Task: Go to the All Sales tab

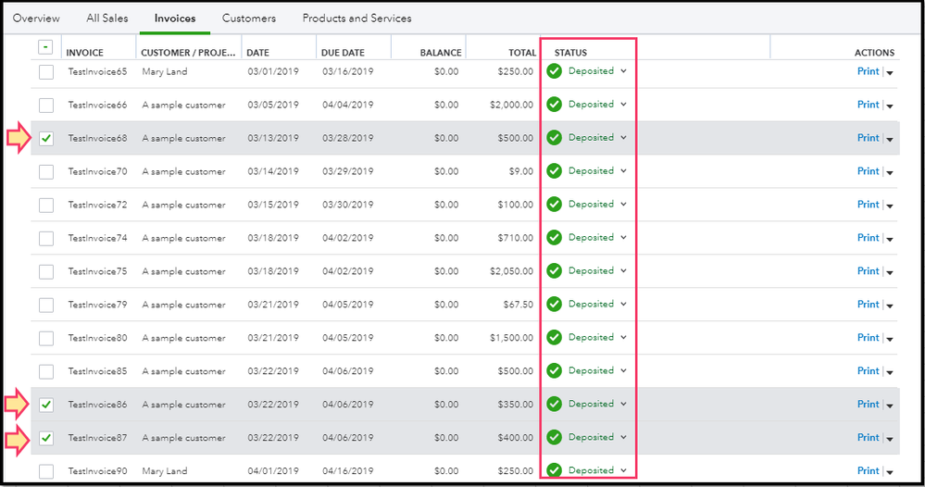Action: (x=107, y=19)
